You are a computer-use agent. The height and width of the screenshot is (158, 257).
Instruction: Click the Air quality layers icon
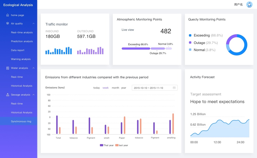pos(8,23)
